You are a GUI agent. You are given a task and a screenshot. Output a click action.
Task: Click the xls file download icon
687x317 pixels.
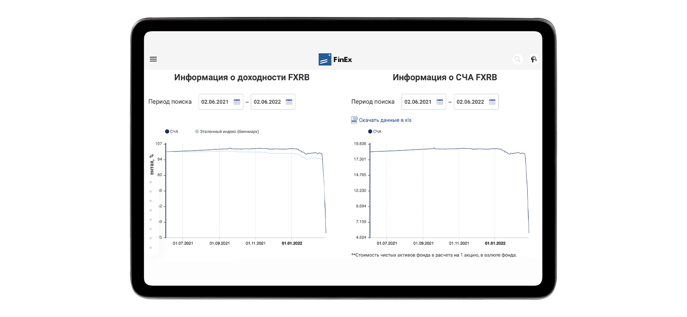pyautogui.click(x=354, y=120)
